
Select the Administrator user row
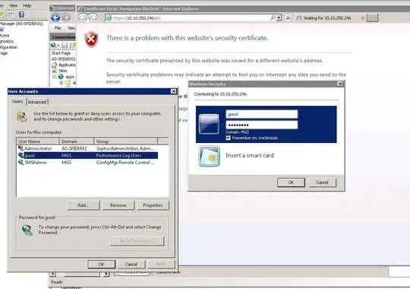(x=87, y=148)
